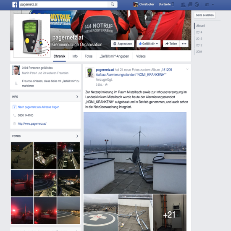This screenshot has height=231, width=231.
Task: Open the rooftop metal frame photo
Action: pos(135,213)
